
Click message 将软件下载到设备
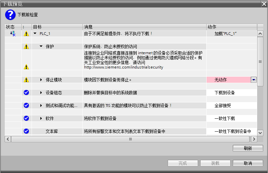(x=100, y=118)
